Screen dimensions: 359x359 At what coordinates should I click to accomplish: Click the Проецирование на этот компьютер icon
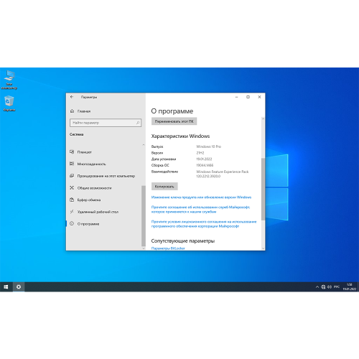click(72, 176)
